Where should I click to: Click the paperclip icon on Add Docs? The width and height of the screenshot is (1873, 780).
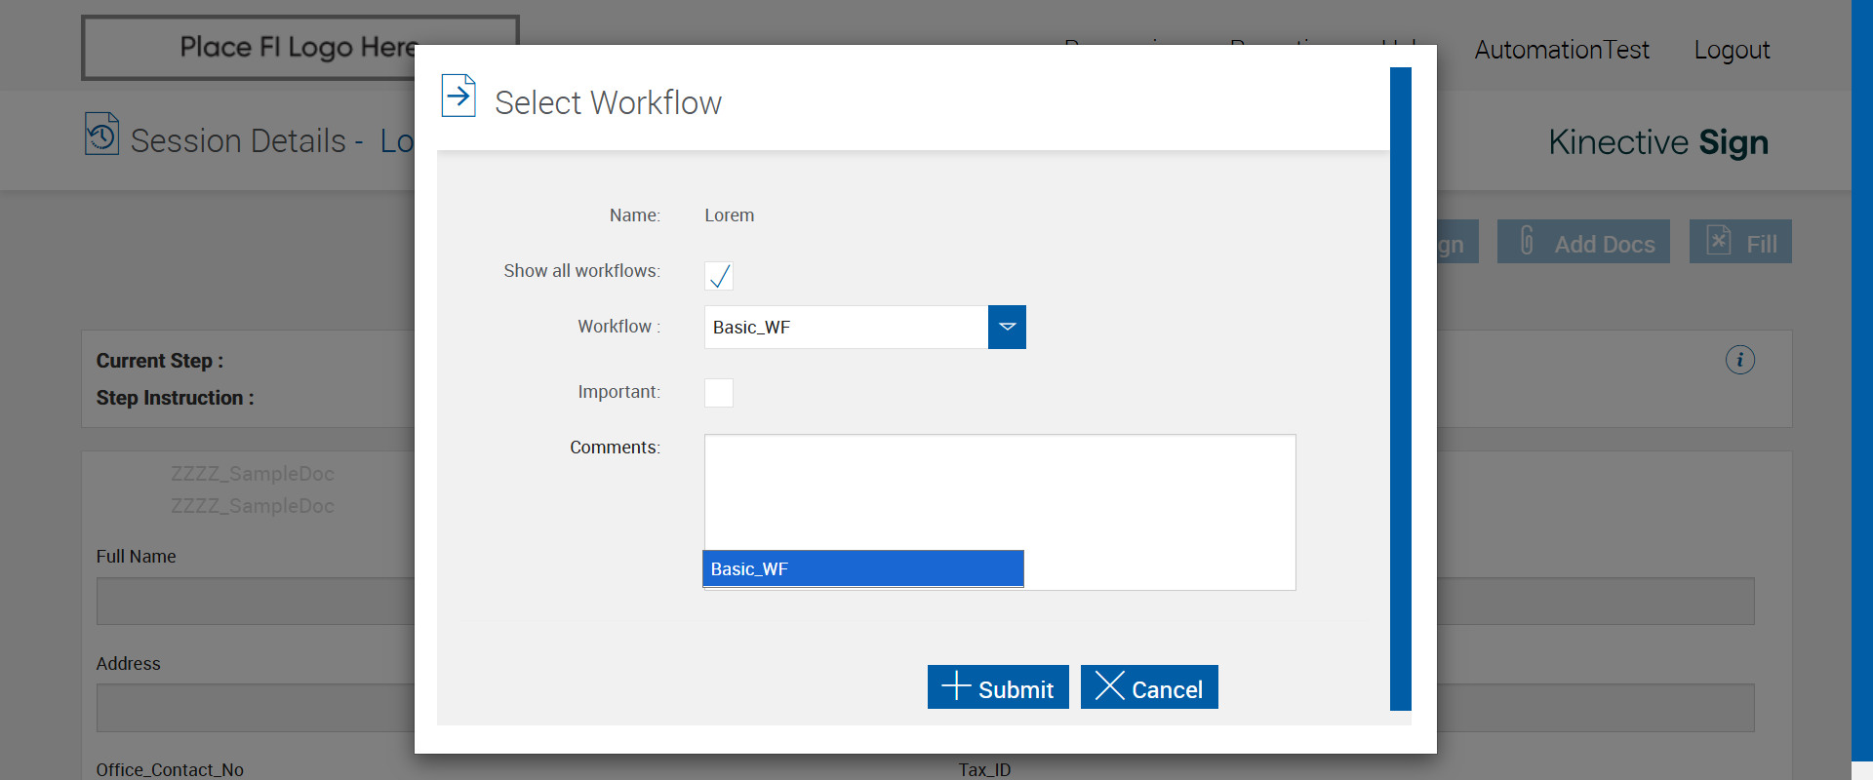click(x=1528, y=241)
